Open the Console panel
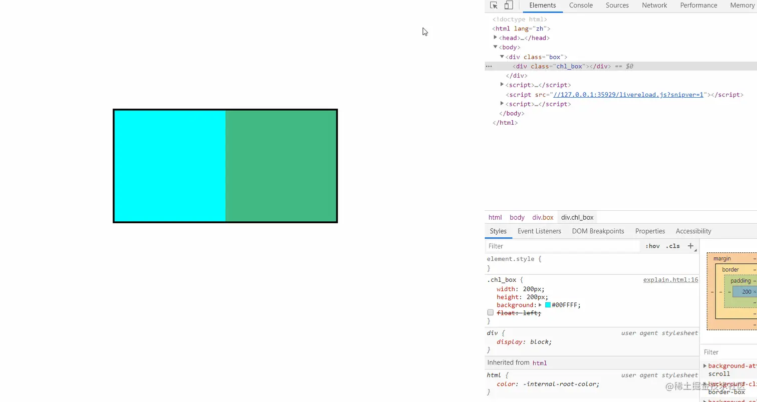This screenshot has width=757, height=402. 580,5
